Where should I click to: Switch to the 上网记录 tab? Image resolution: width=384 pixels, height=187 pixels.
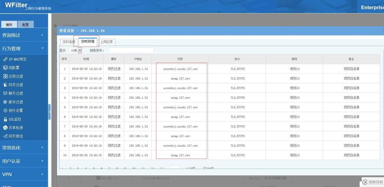(106, 42)
